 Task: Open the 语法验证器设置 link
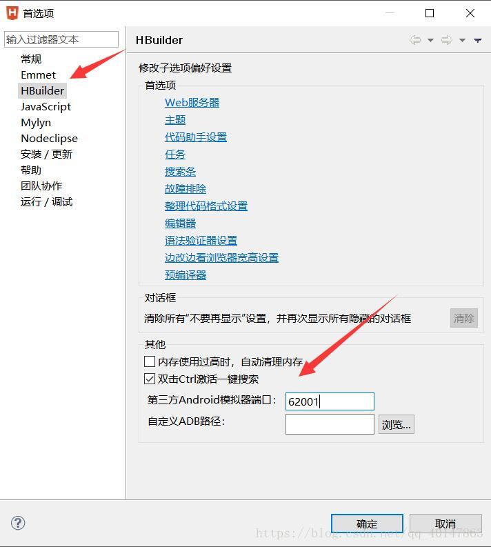point(201,240)
